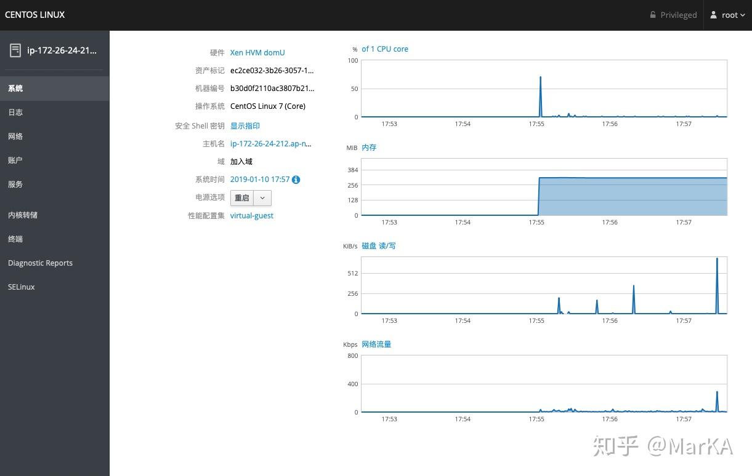Click the machine ID value b30d0f2110ac3807b21
The width and height of the screenshot is (752, 476).
tap(272, 89)
